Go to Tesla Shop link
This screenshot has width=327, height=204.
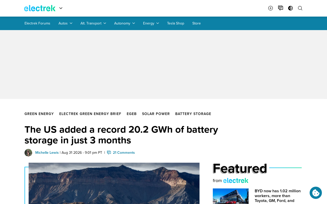point(176,23)
